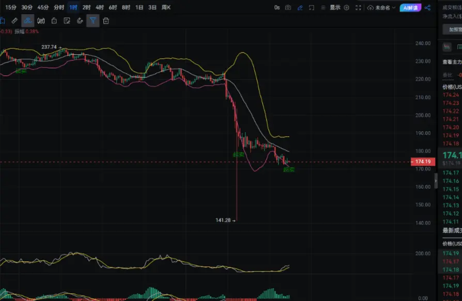The height and width of the screenshot is (301, 462).
Task: Click bid price 174.14 in order book
Action: click(x=451, y=197)
